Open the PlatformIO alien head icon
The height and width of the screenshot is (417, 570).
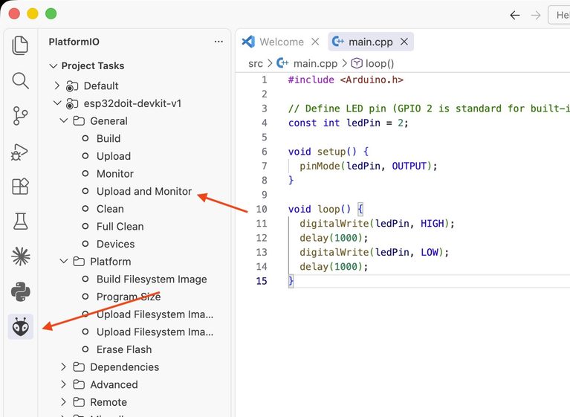(21, 326)
